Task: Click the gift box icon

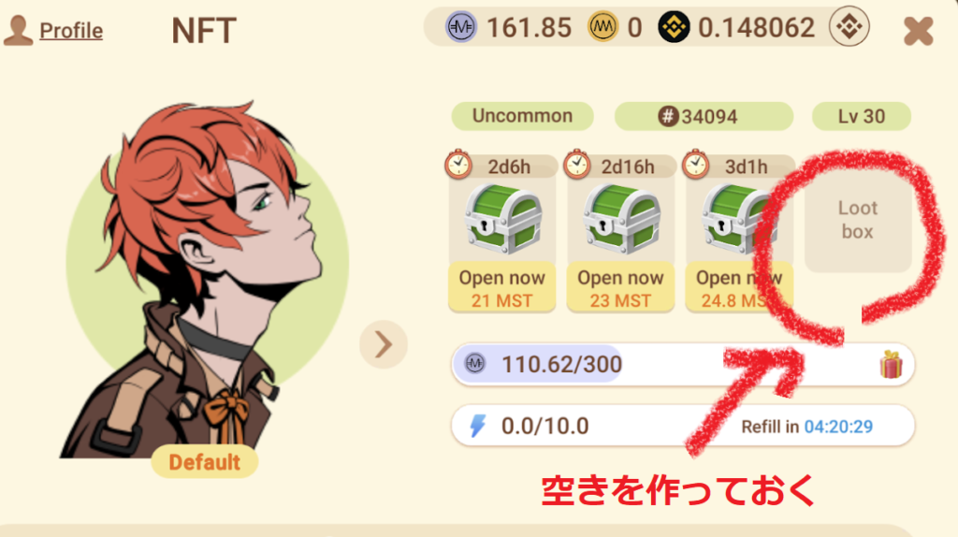Action: point(891,365)
